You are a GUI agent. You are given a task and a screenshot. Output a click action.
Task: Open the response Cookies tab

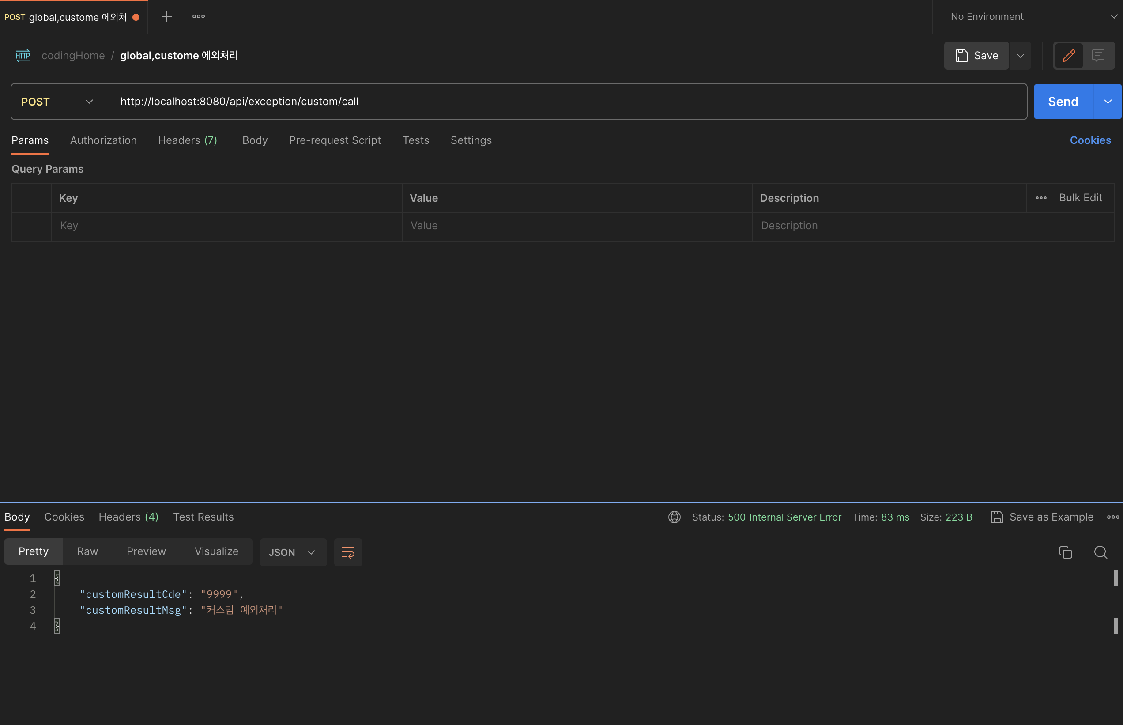64,517
